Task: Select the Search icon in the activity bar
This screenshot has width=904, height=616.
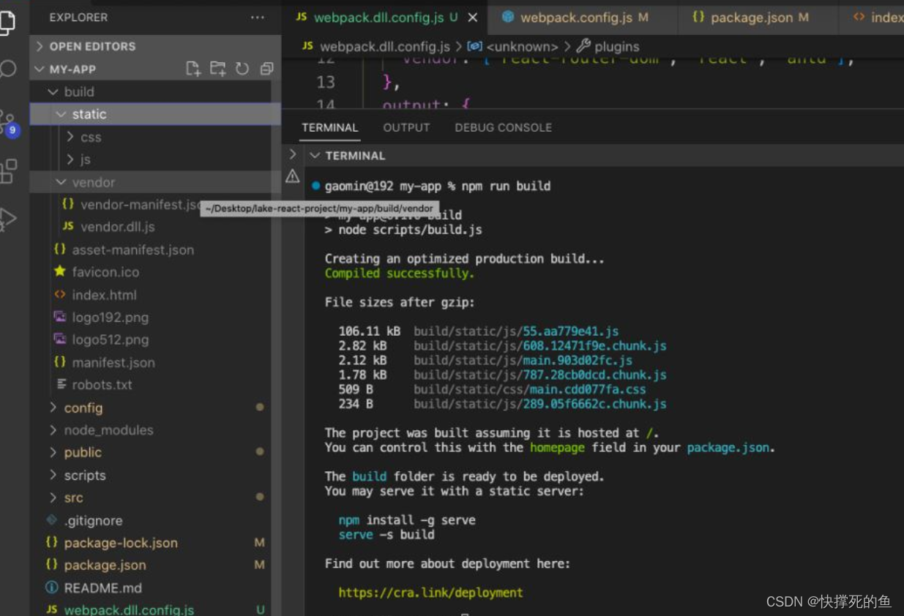Action: (x=10, y=70)
